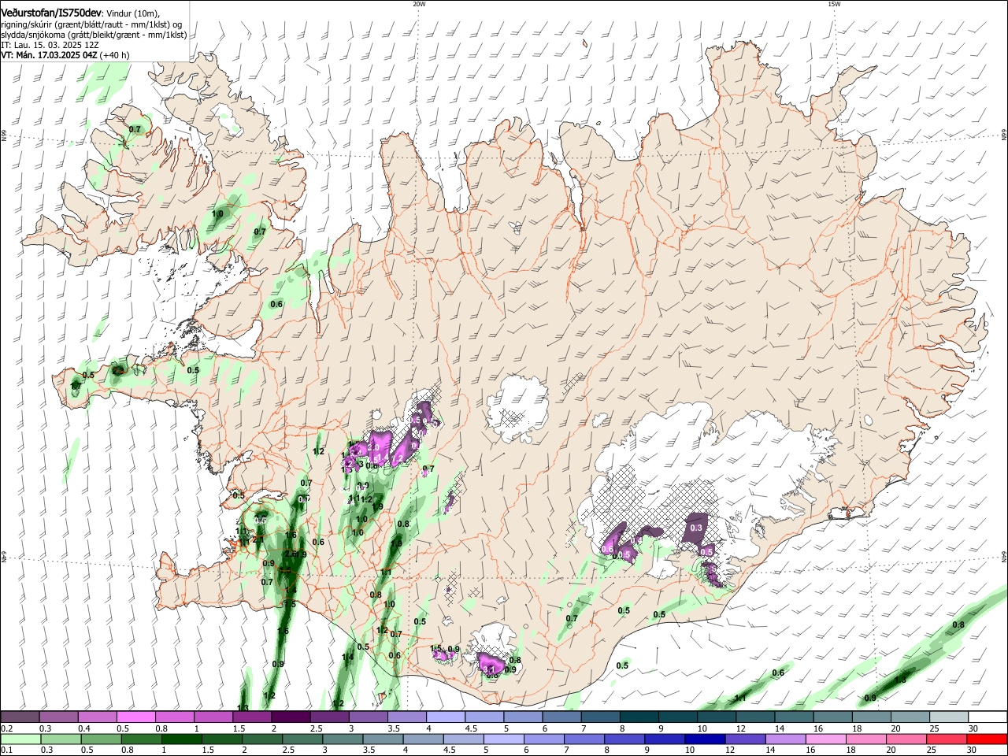Click the '20W' longitude label
1008x756 pixels.
pos(419,4)
